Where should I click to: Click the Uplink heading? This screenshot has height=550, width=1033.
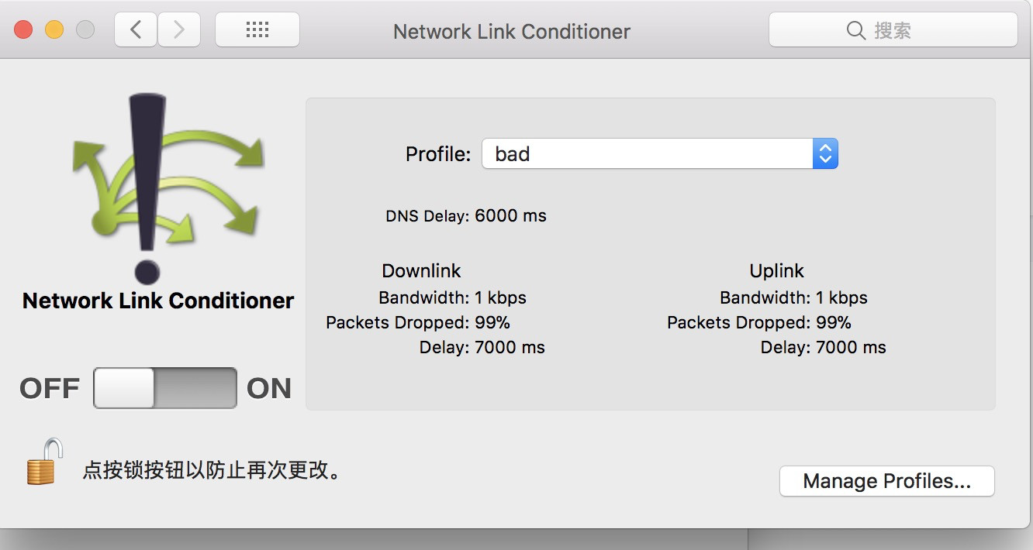point(776,270)
